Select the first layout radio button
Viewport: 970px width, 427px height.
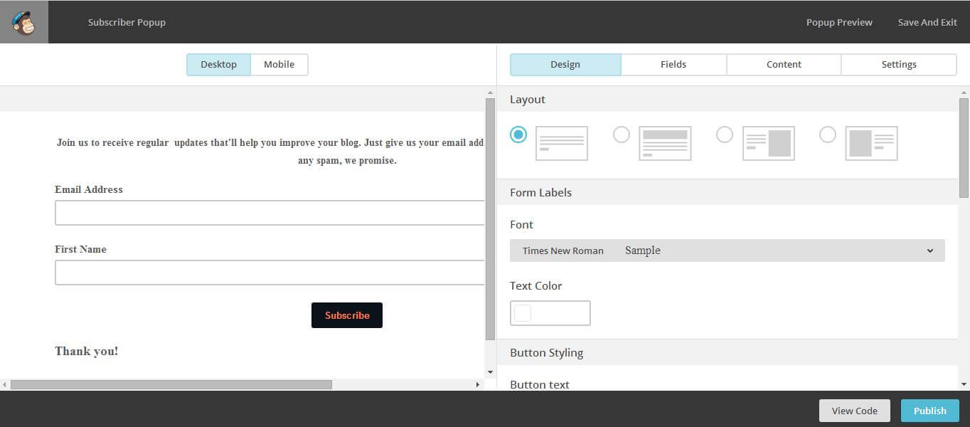pyautogui.click(x=518, y=134)
